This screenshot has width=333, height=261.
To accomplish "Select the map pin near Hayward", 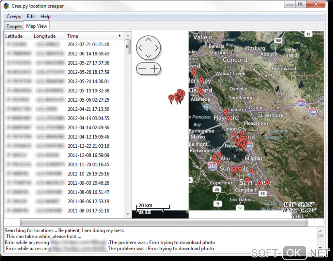I will (229, 118).
